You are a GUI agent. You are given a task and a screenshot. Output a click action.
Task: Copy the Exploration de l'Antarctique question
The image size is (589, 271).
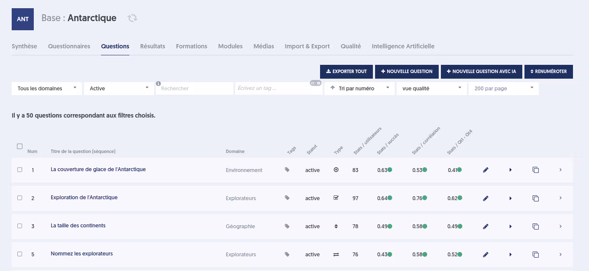tap(536, 198)
